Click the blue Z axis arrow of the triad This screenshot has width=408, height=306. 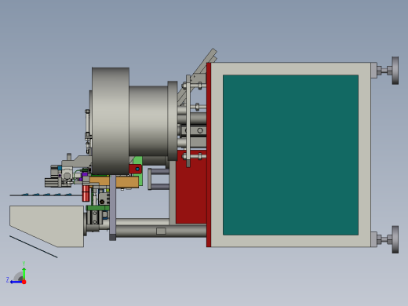pos(16,282)
